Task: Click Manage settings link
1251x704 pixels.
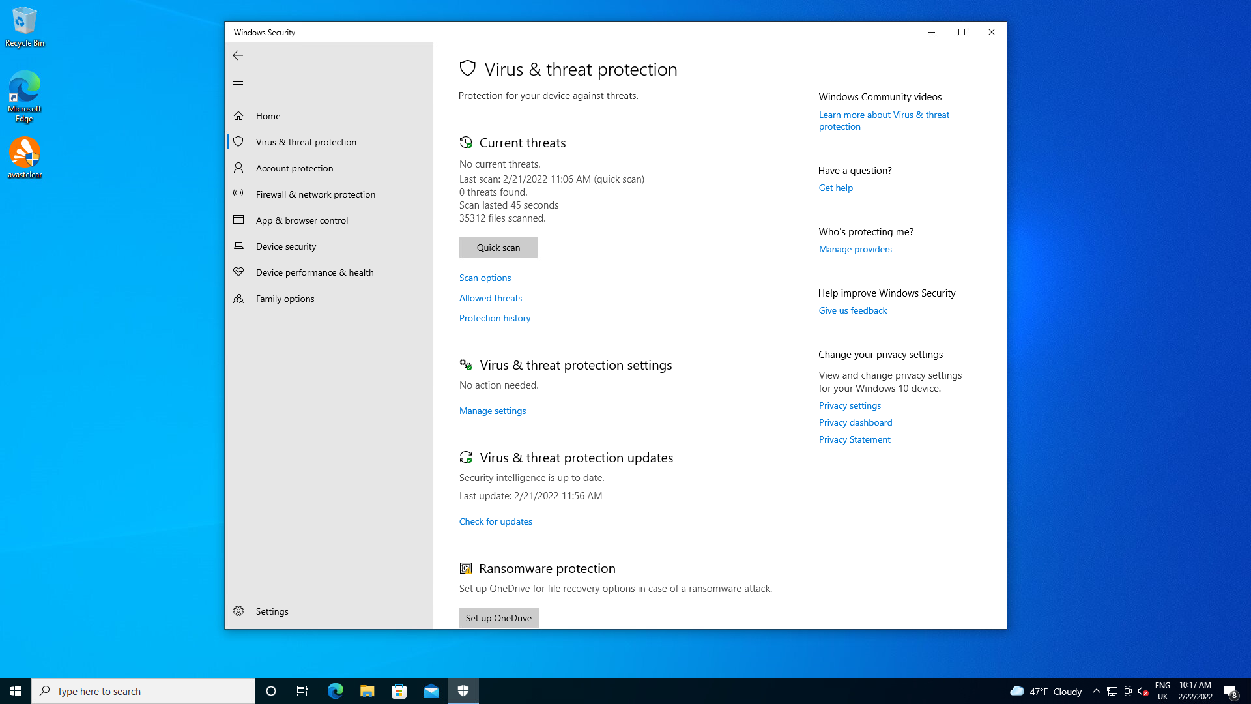Action: (x=493, y=411)
